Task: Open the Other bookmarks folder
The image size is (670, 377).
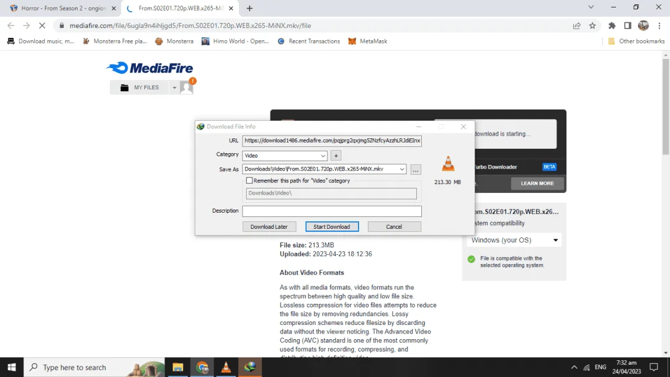Action: [636, 41]
